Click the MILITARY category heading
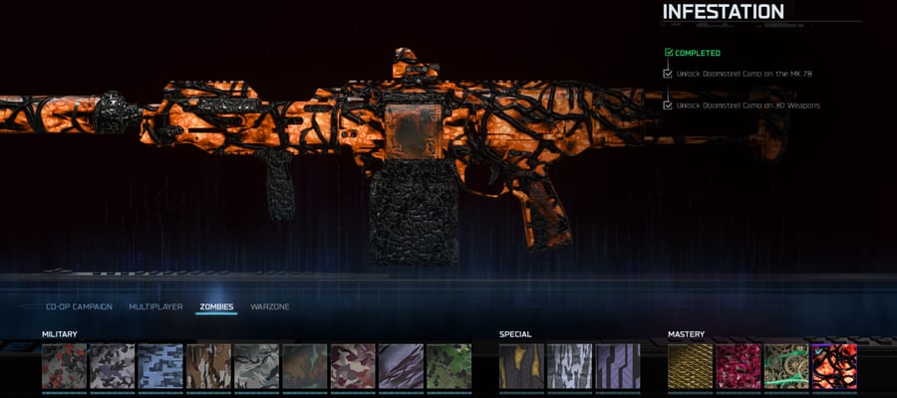This screenshot has height=398, width=897. point(60,334)
